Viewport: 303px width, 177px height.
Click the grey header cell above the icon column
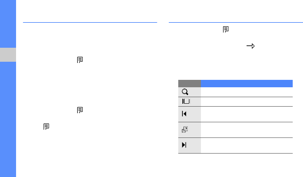[x=189, y=83]
